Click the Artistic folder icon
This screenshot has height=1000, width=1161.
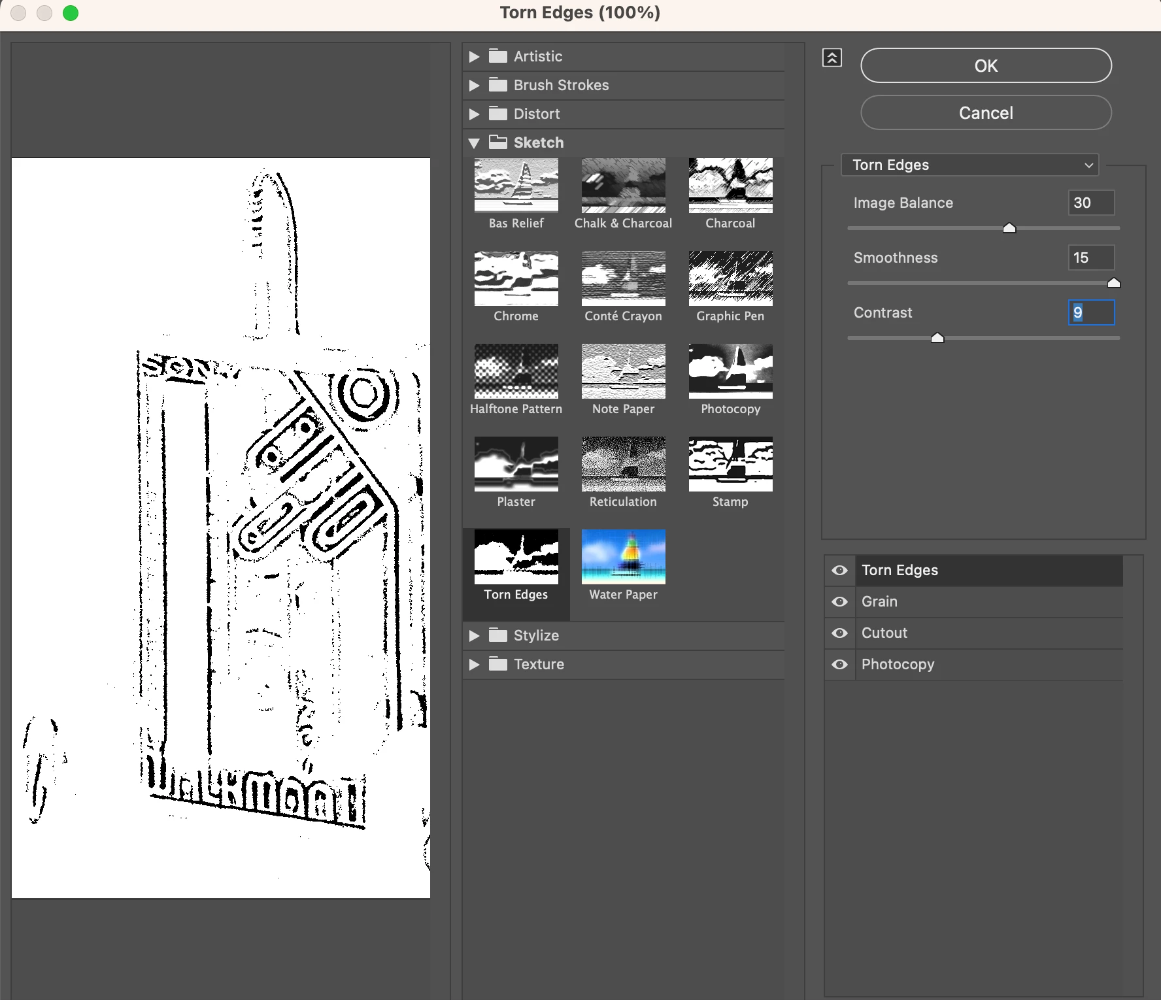point(498,56)
